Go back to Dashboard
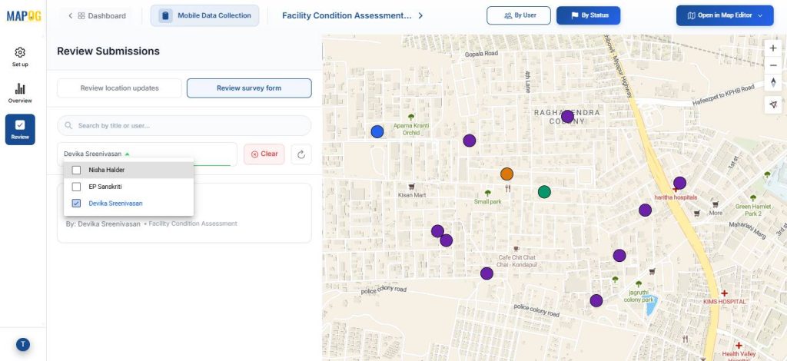The image size is (787, 361). pos(97,15)
